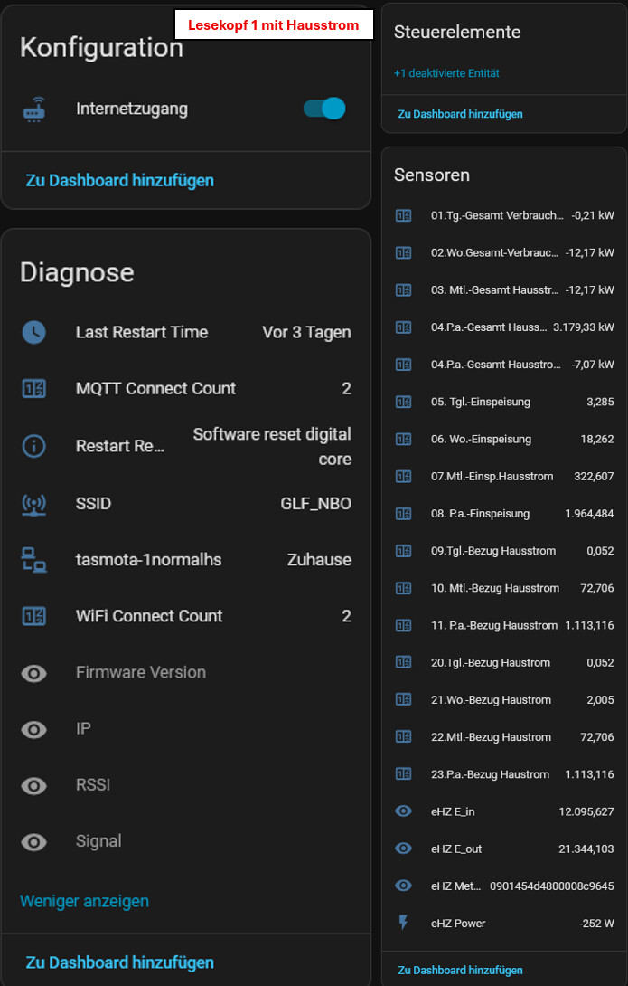Add Steuerelemente card via Zu Dashboard hinzufügen
Viewport: 628px width, 986px height.
pyautogui.click(x=460, y=114)
